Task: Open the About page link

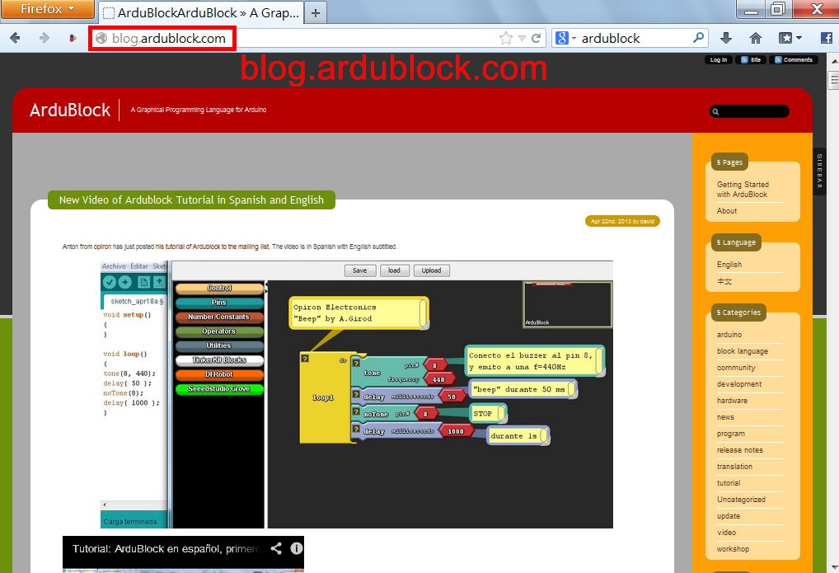Action: click(x=727, y=211)
